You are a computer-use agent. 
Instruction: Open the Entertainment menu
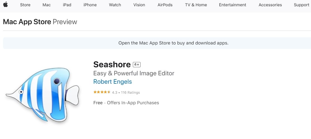pyautogui.click(x=233, y=5)
